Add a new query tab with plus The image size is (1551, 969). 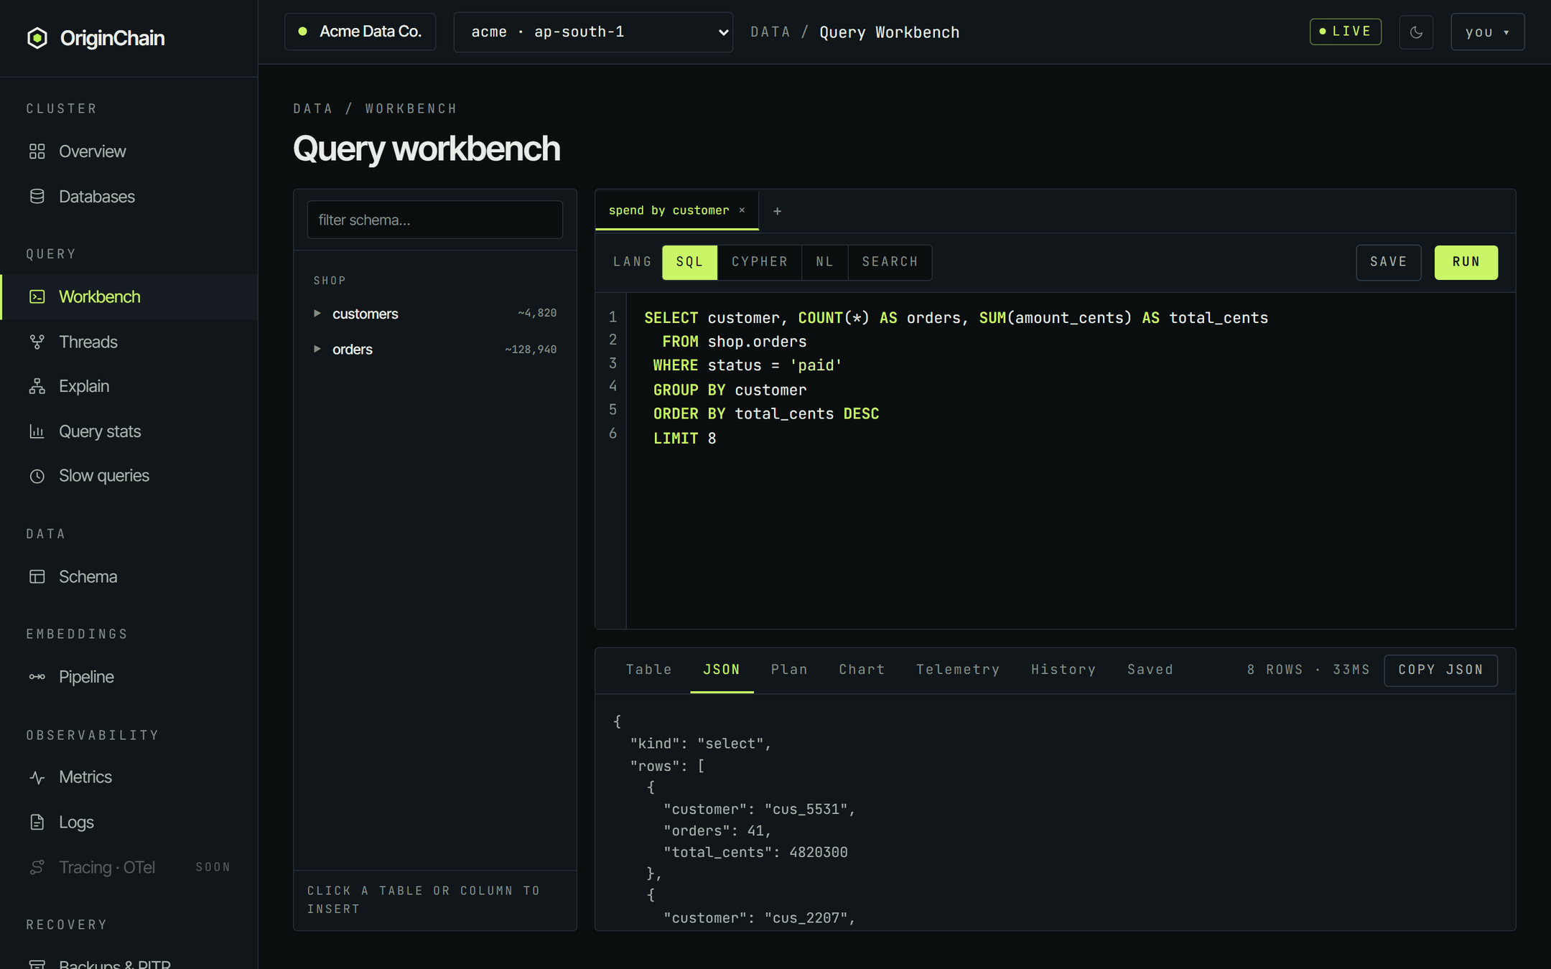777,211
